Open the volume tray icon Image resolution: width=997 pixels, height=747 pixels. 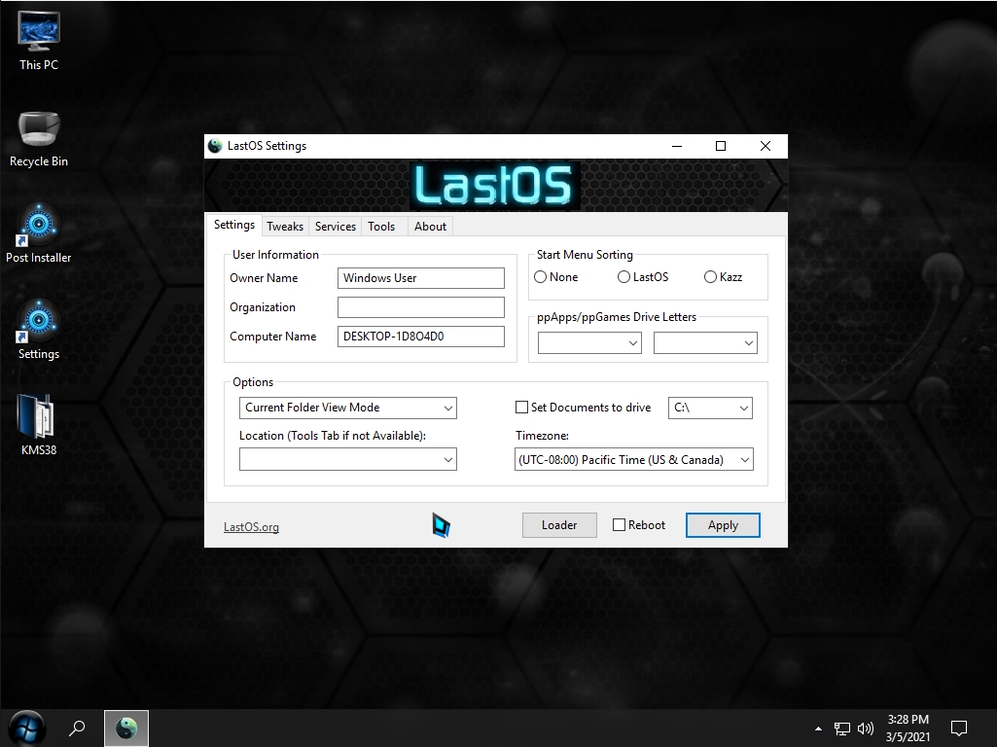click(866, 729)
